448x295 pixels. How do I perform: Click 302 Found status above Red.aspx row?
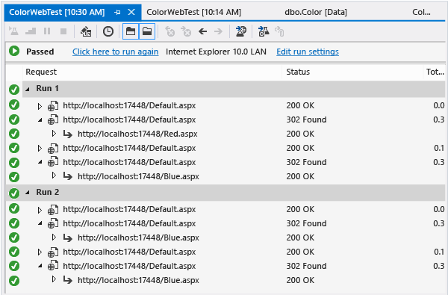point(306,119)
